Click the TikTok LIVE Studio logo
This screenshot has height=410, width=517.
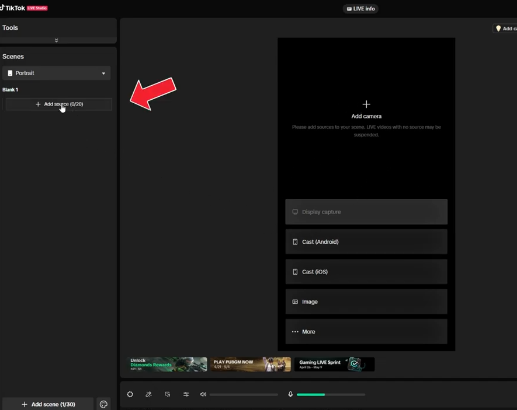[x=25, y=8]
